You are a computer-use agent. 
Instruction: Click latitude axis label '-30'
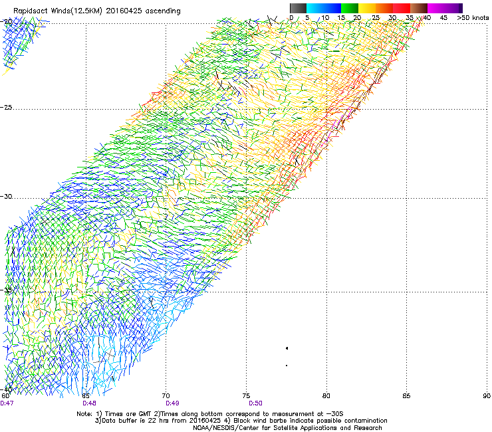tap(6, 196)
